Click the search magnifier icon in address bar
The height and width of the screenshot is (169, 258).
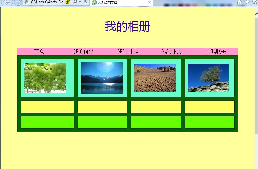(75, 2)
